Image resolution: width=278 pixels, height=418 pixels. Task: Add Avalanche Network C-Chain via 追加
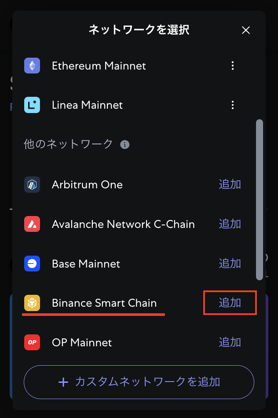(230, 224)
